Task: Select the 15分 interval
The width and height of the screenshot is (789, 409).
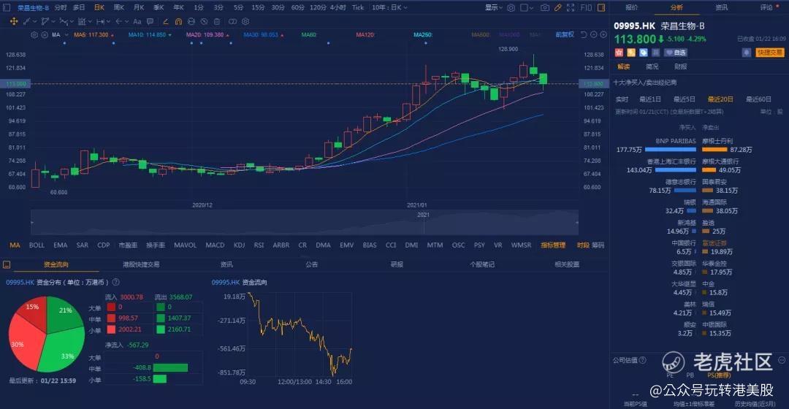Action: (258, 7)
